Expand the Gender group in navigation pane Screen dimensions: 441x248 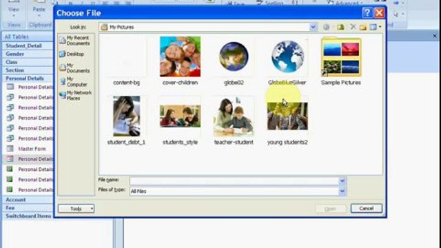tap(28, 54)
